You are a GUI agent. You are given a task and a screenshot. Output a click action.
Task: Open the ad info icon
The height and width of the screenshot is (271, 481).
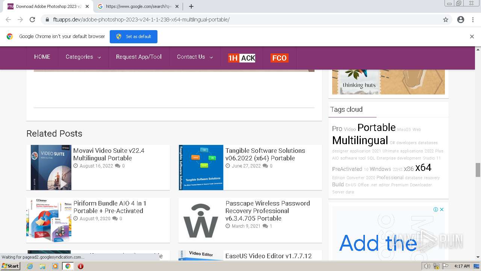tap(436, 209)
